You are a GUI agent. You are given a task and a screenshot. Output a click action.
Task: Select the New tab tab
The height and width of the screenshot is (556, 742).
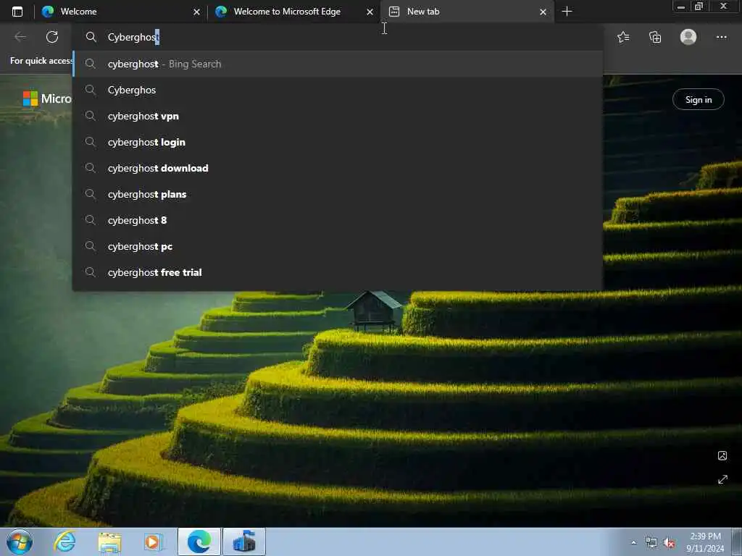(x=467, y=12)
